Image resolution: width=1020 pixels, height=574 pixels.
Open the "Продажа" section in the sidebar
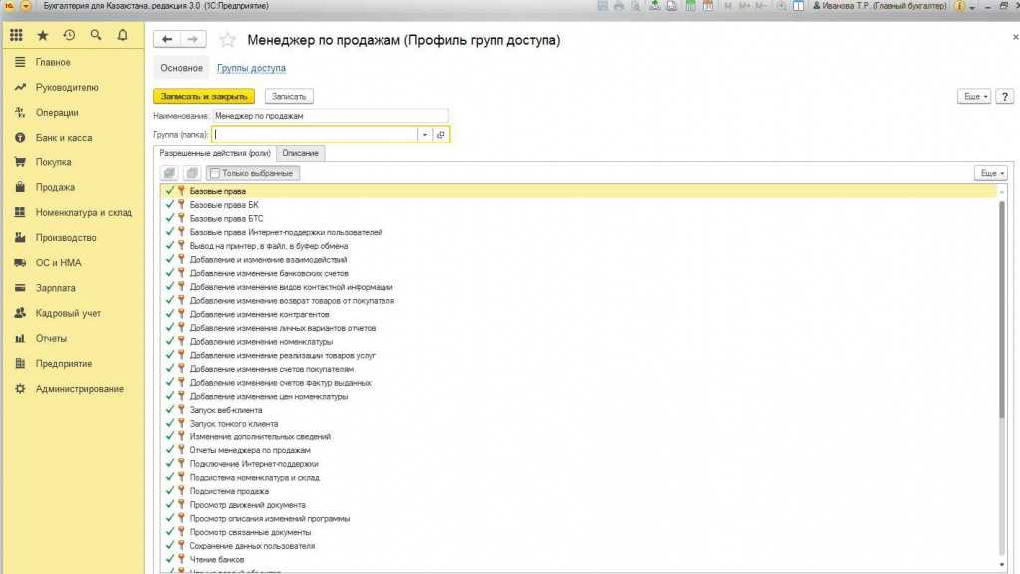(55, 187)
